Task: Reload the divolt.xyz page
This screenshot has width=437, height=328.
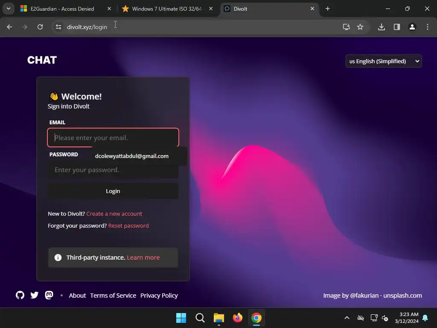Action: (40, 27)
